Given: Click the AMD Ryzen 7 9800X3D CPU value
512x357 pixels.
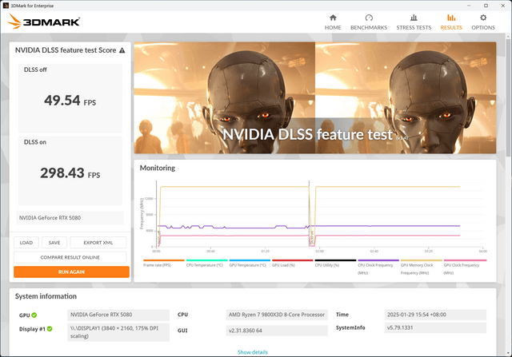Looking at the screenshot, I should pyautogui.click(x=277, y=315).
